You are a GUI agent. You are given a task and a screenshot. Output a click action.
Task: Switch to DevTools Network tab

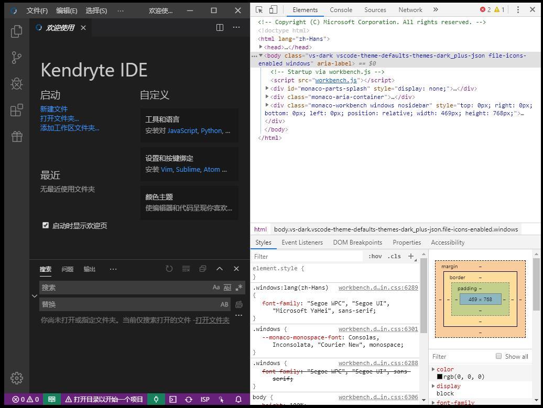(x=410, y=10)
